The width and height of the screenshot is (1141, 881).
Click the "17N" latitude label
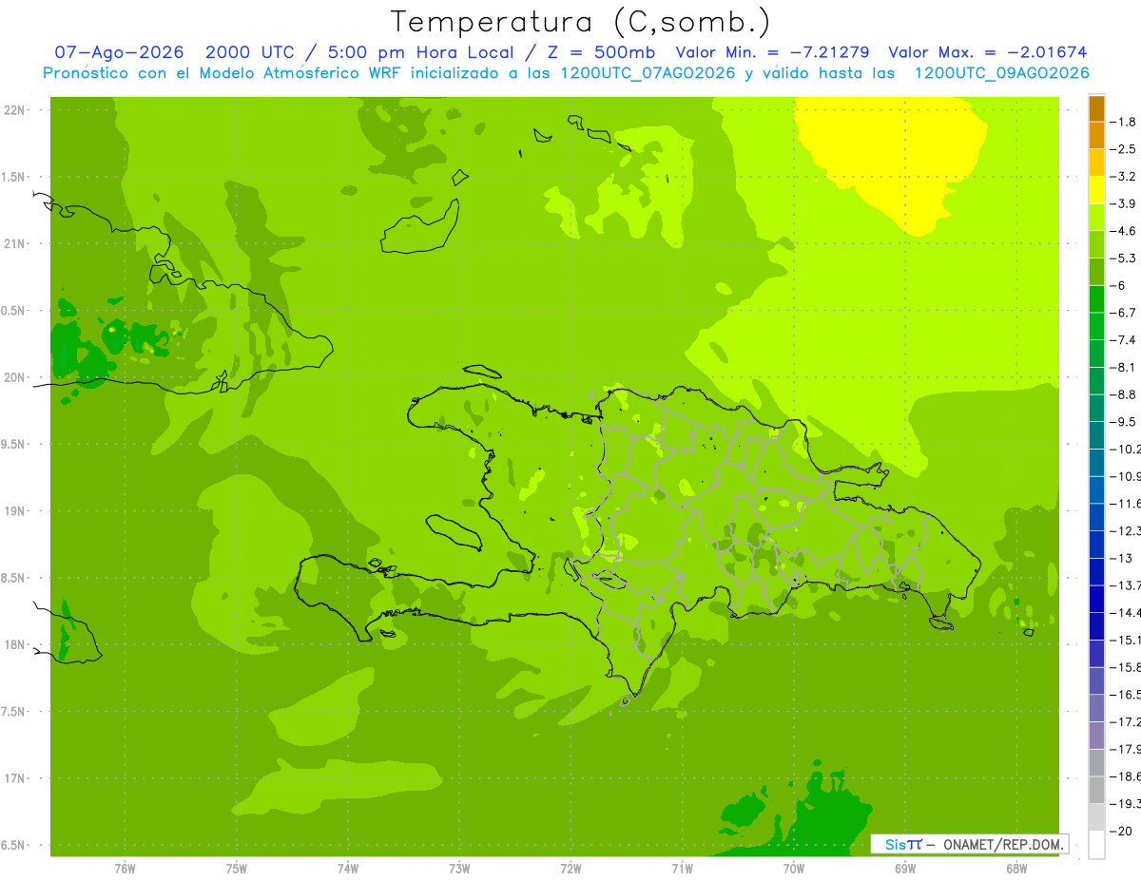(x=16, y=778)
